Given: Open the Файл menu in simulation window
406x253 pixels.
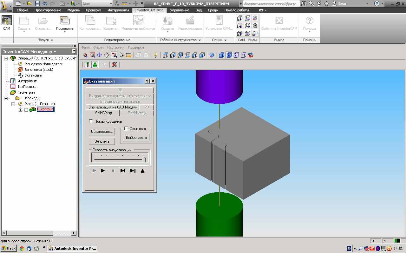Looking at the screenshot, I should tap(85, 47).
